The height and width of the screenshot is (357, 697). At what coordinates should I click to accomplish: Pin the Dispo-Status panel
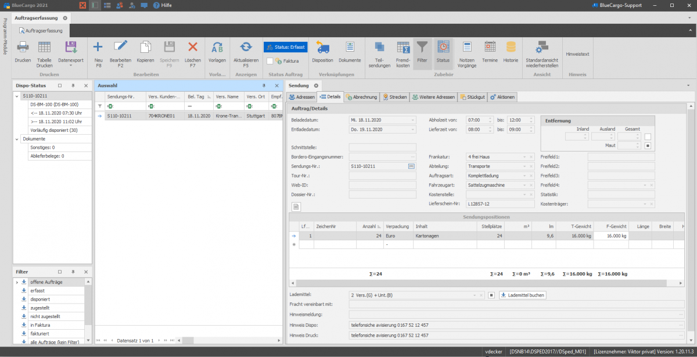[73, 85]
